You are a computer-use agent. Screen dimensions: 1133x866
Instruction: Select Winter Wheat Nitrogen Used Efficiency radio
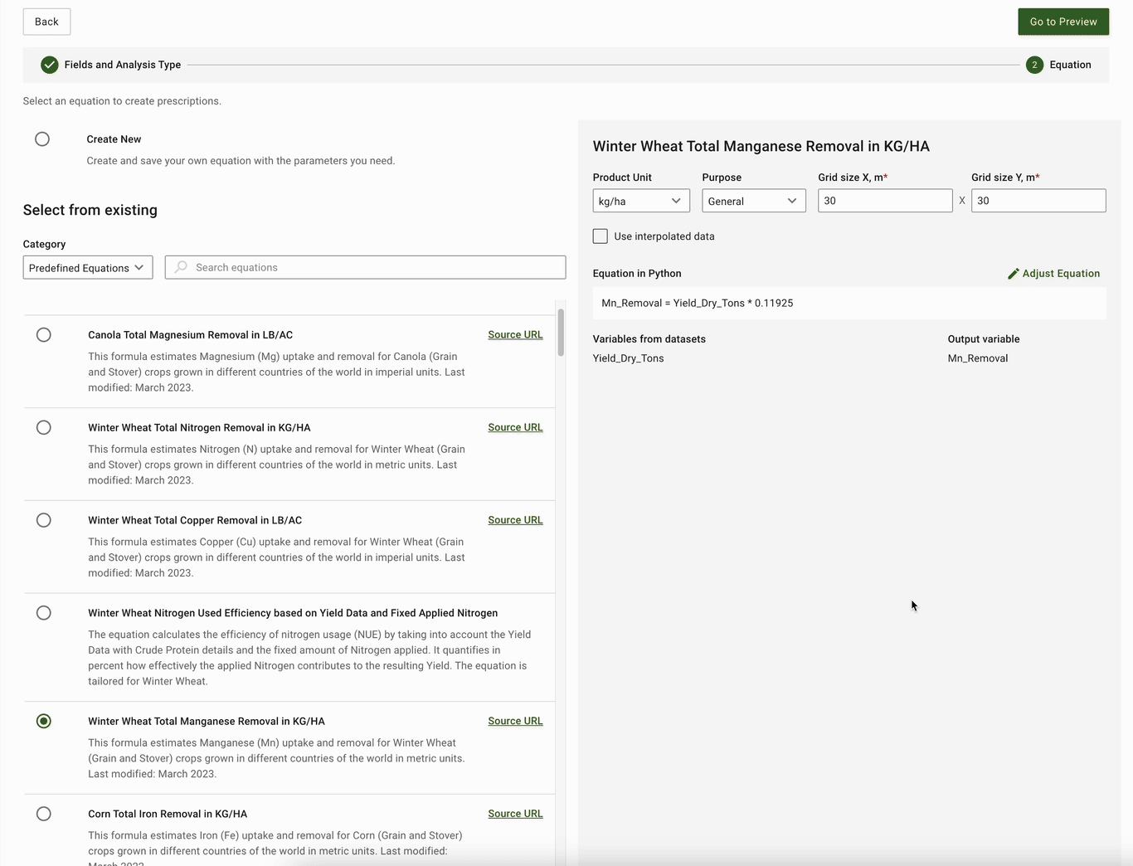pos(44,613)
